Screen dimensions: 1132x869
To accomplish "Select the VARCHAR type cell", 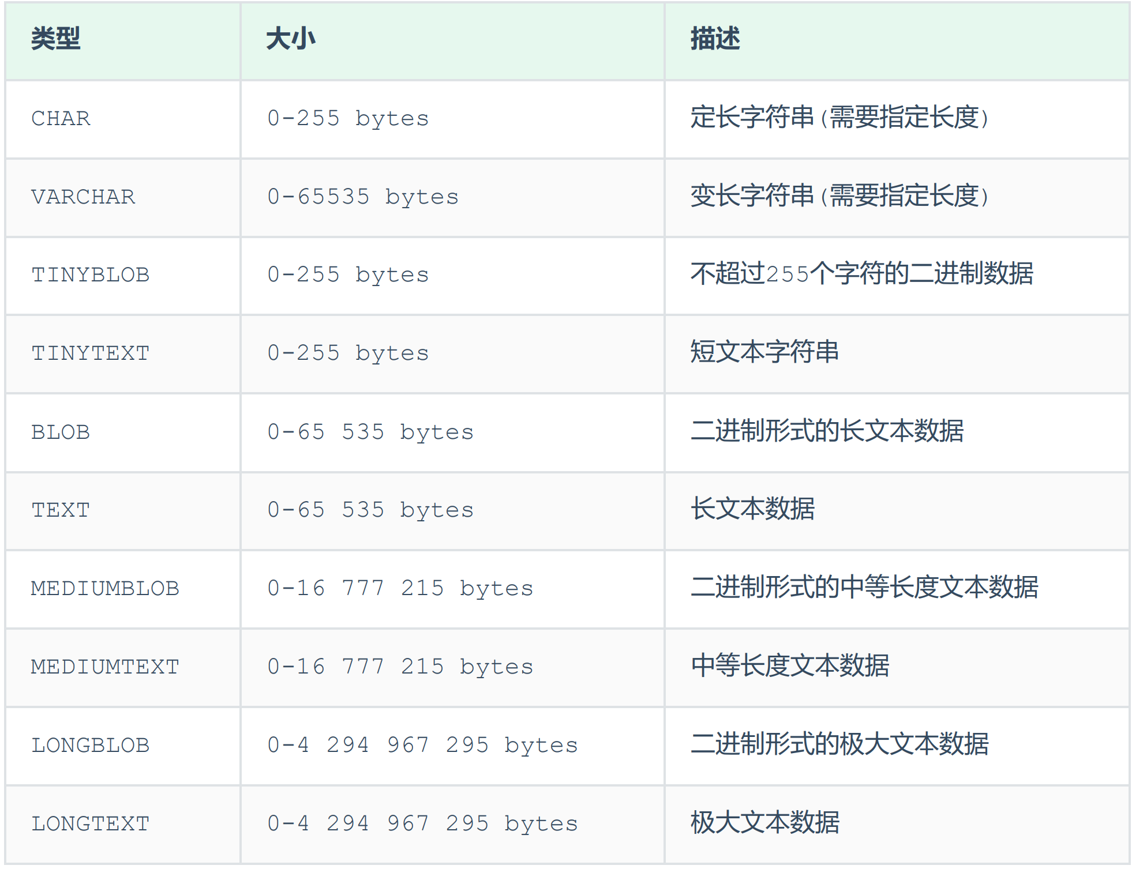I will point(83,197).
